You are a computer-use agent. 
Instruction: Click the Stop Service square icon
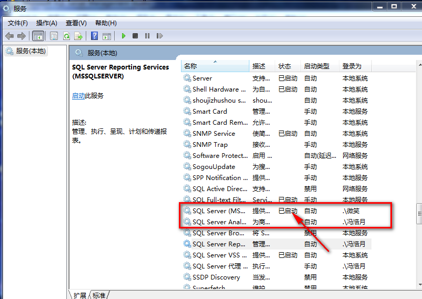pyautogui.click(x=135, y=36)
